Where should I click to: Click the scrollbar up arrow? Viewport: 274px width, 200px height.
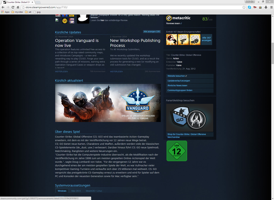point(273,16)
